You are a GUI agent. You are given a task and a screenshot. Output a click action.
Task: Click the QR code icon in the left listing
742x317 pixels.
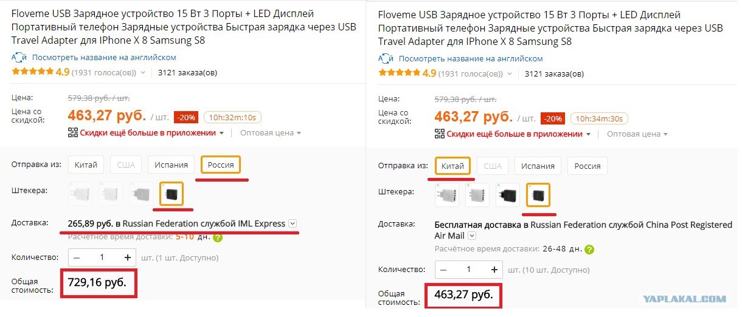(72, 133)
